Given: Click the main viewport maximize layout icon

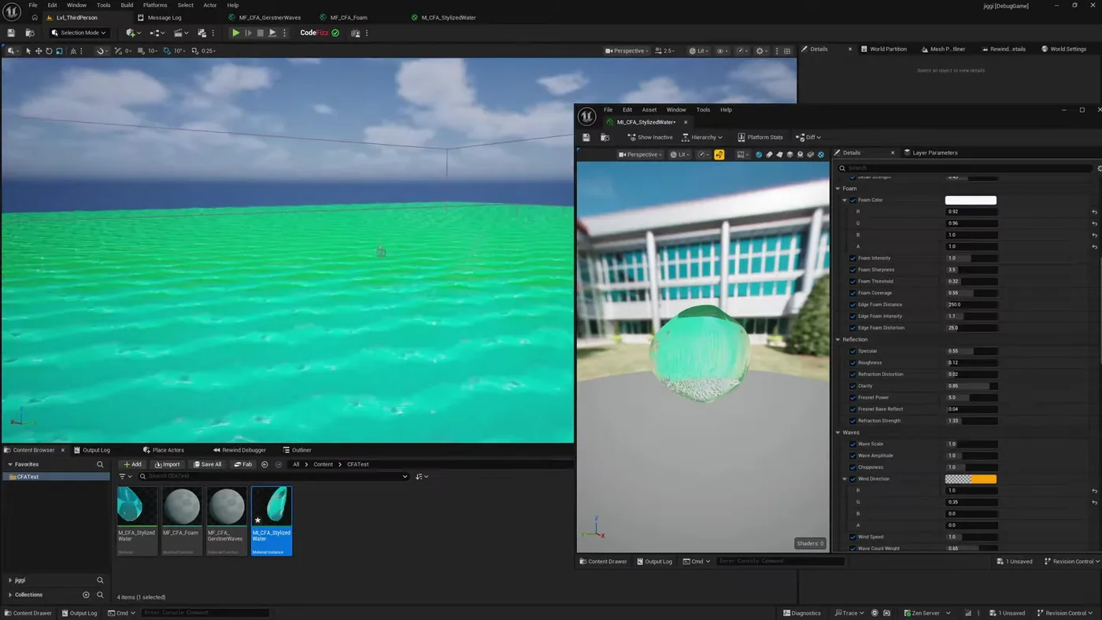Looking at the screenshot, I should (787, 51).
